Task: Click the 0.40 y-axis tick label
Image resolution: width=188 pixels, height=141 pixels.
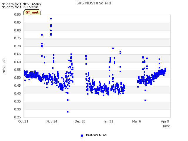Action: pyautogui.click(x=17, y=93)
